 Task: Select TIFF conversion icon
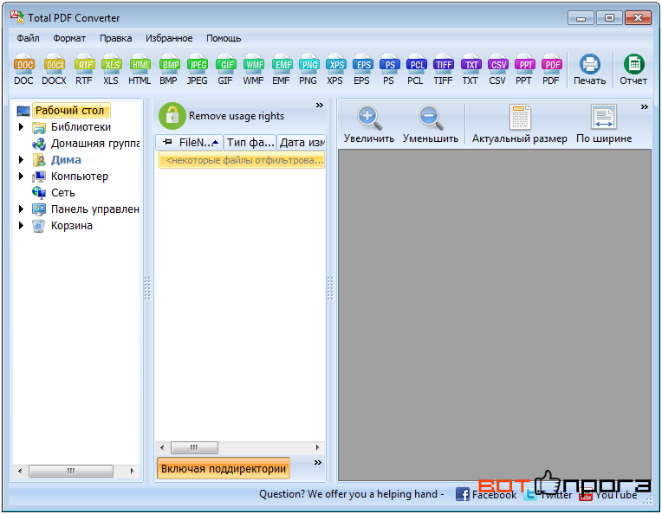443,69
